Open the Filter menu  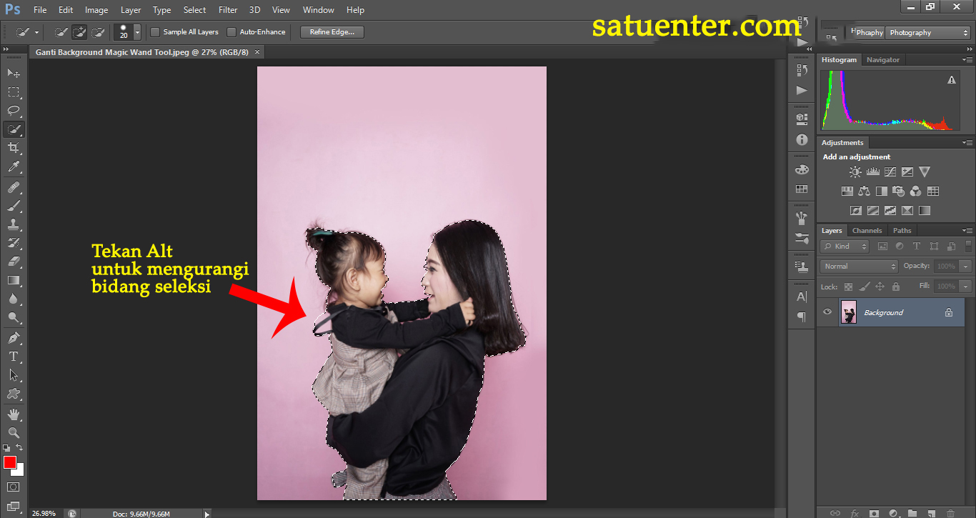pos(228,10)
